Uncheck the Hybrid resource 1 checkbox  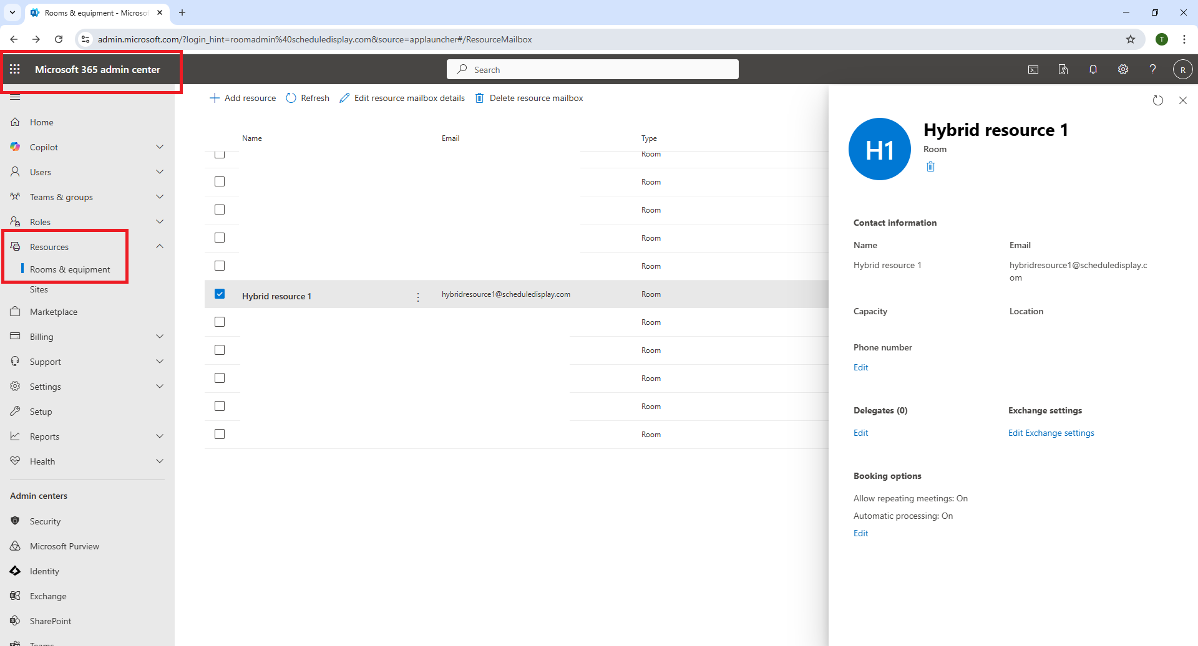pos(220,294)
